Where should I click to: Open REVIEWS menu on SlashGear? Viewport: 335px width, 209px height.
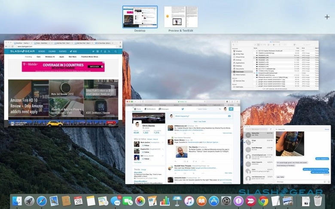coord(42,51)
